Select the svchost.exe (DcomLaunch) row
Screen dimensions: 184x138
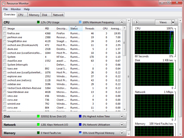tap(63, 45)
